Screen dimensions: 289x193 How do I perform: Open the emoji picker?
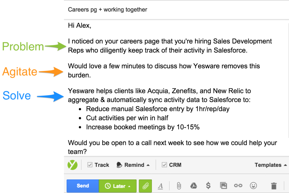coord(253,186)
